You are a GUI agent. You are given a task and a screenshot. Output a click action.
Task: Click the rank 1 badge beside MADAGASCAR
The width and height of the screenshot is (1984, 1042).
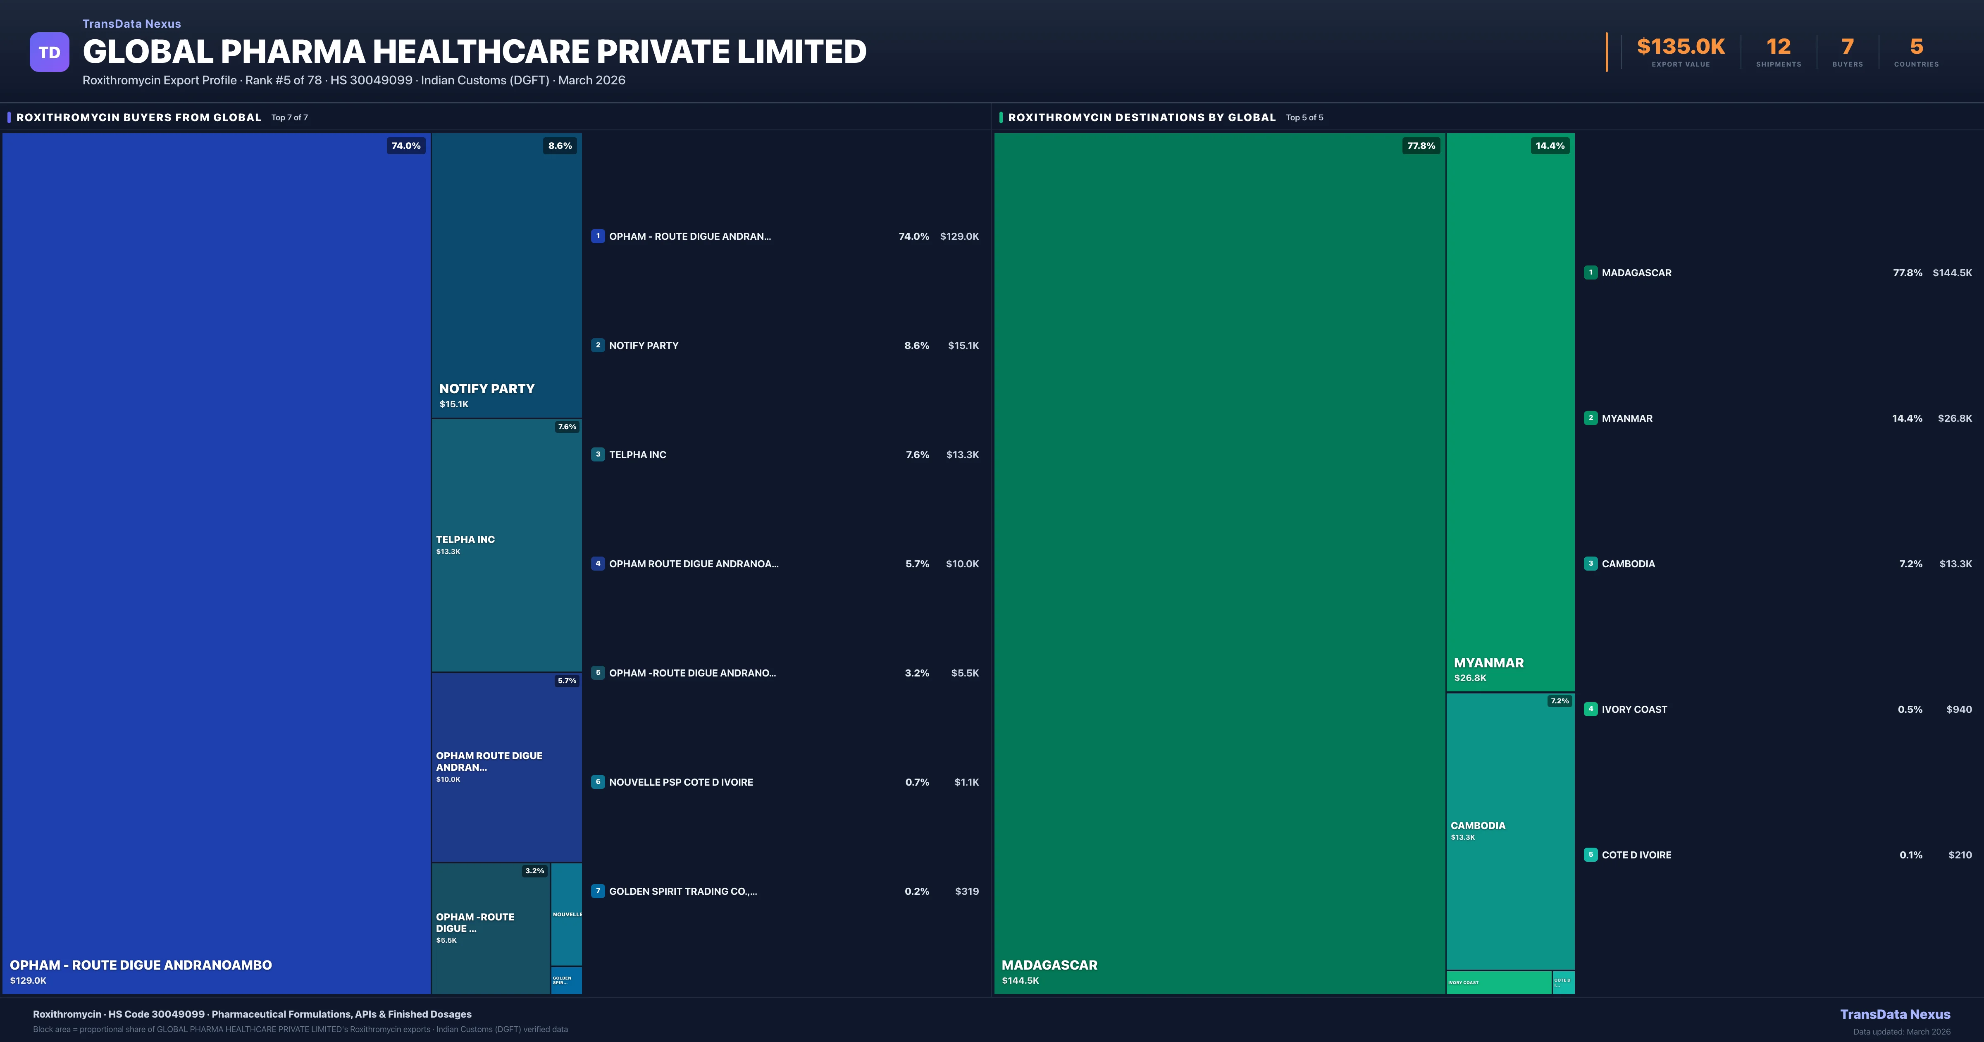[x=1591, y=272]
